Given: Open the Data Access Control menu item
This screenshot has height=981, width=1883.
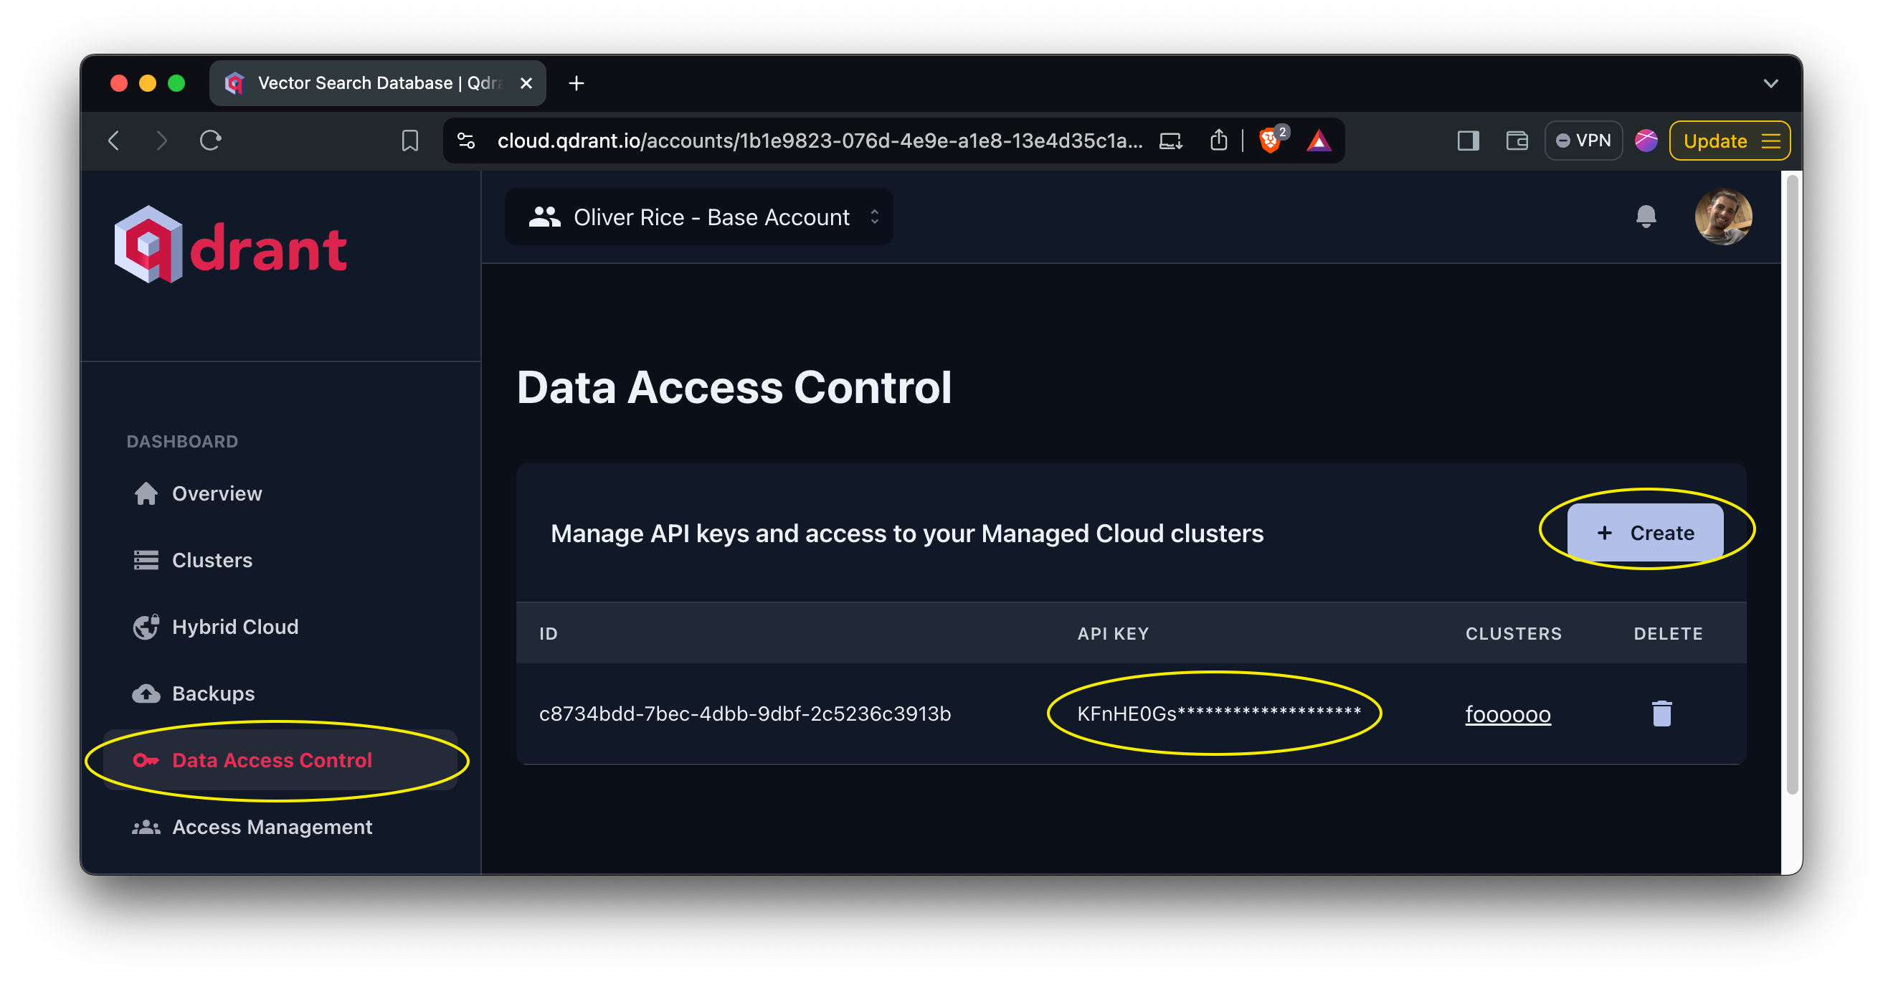Looking at the screenshot, I should pyautogui.click(x=272, y=759).
